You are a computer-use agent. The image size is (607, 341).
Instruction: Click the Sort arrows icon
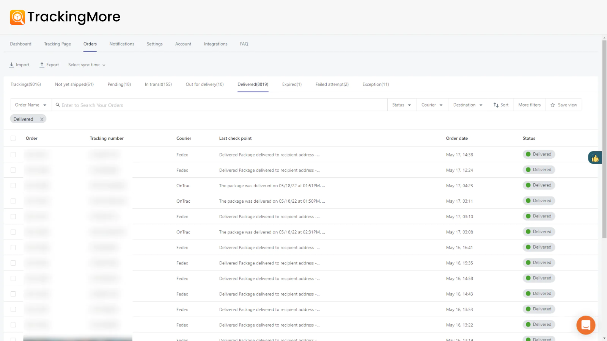click(x=496, y=105)
